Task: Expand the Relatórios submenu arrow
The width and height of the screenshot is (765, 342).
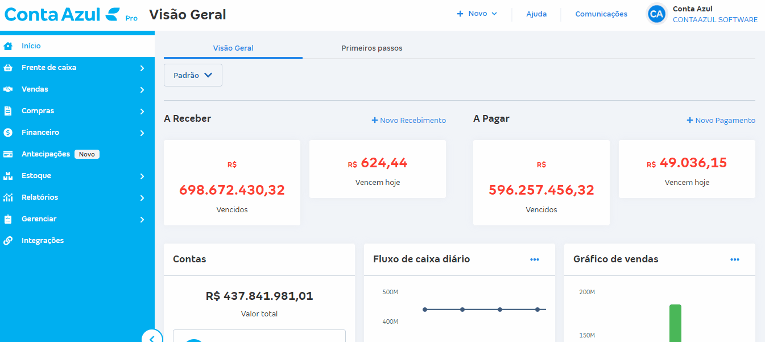Action: click(142, 198)
